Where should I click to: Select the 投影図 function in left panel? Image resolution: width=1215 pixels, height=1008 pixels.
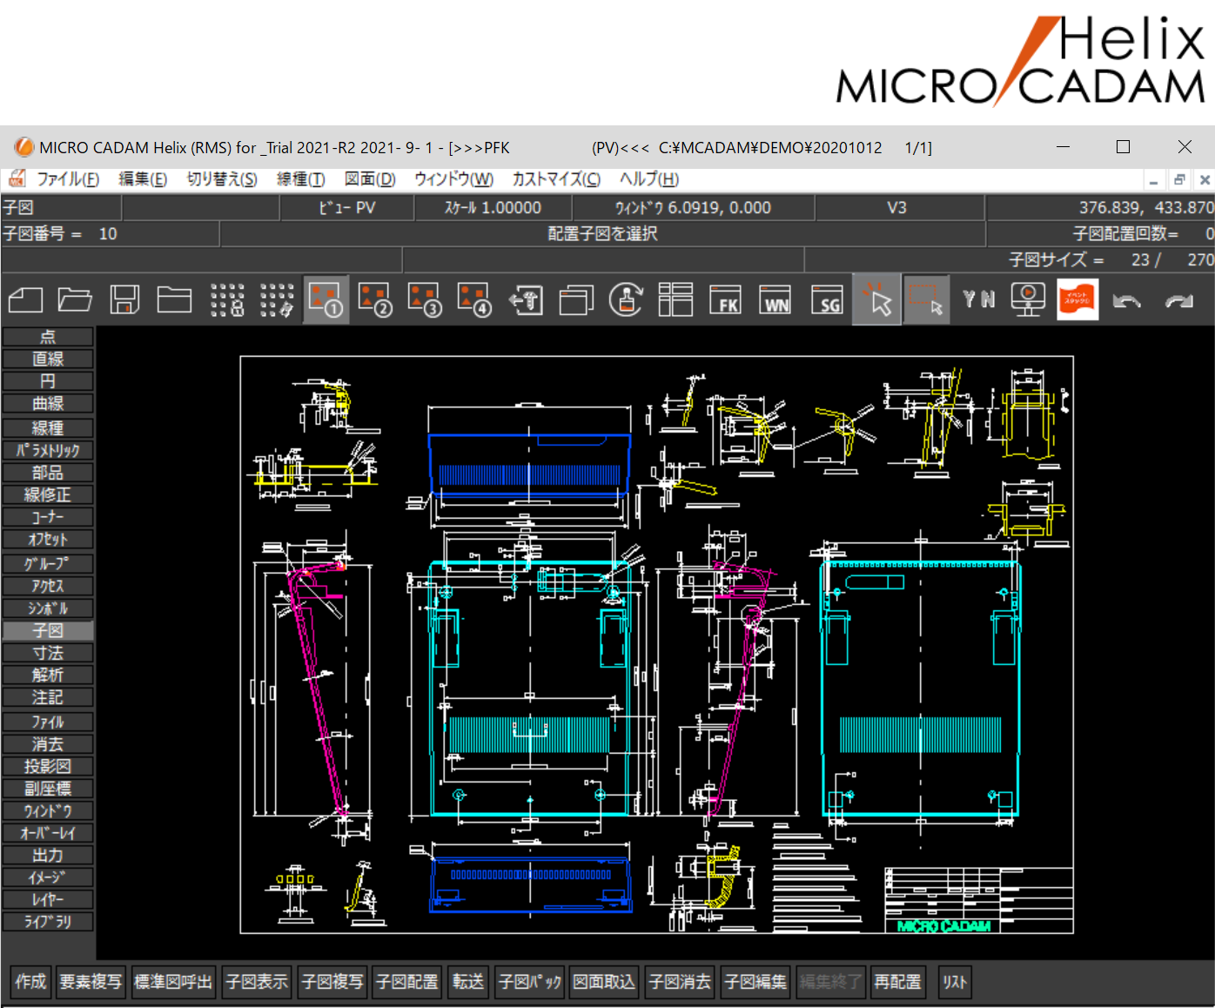[48, 767]
